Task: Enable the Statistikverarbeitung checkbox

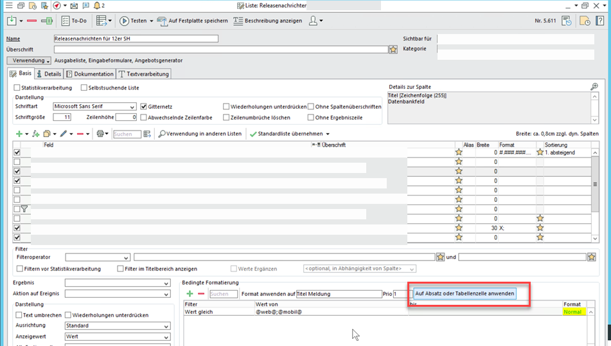Action: pos(17,87)
